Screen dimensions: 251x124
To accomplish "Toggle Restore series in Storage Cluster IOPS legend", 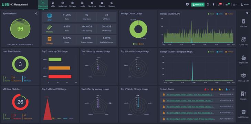I will pyautogui.click(x=229, y=14).
